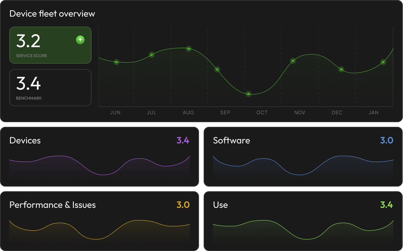The width and height of the screenshot is (403, 251).
Task: Click the OCT dip data point
Action: 248,94
